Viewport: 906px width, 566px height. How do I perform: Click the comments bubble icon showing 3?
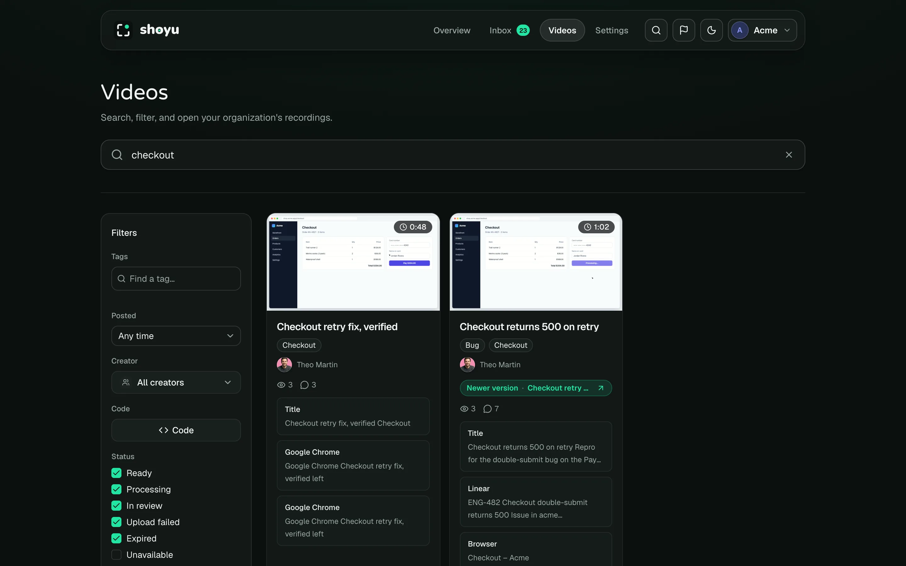[x=305, y=385]
